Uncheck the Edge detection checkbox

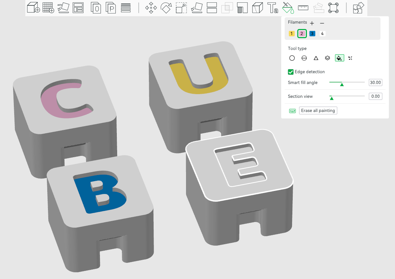pos(290,72)
